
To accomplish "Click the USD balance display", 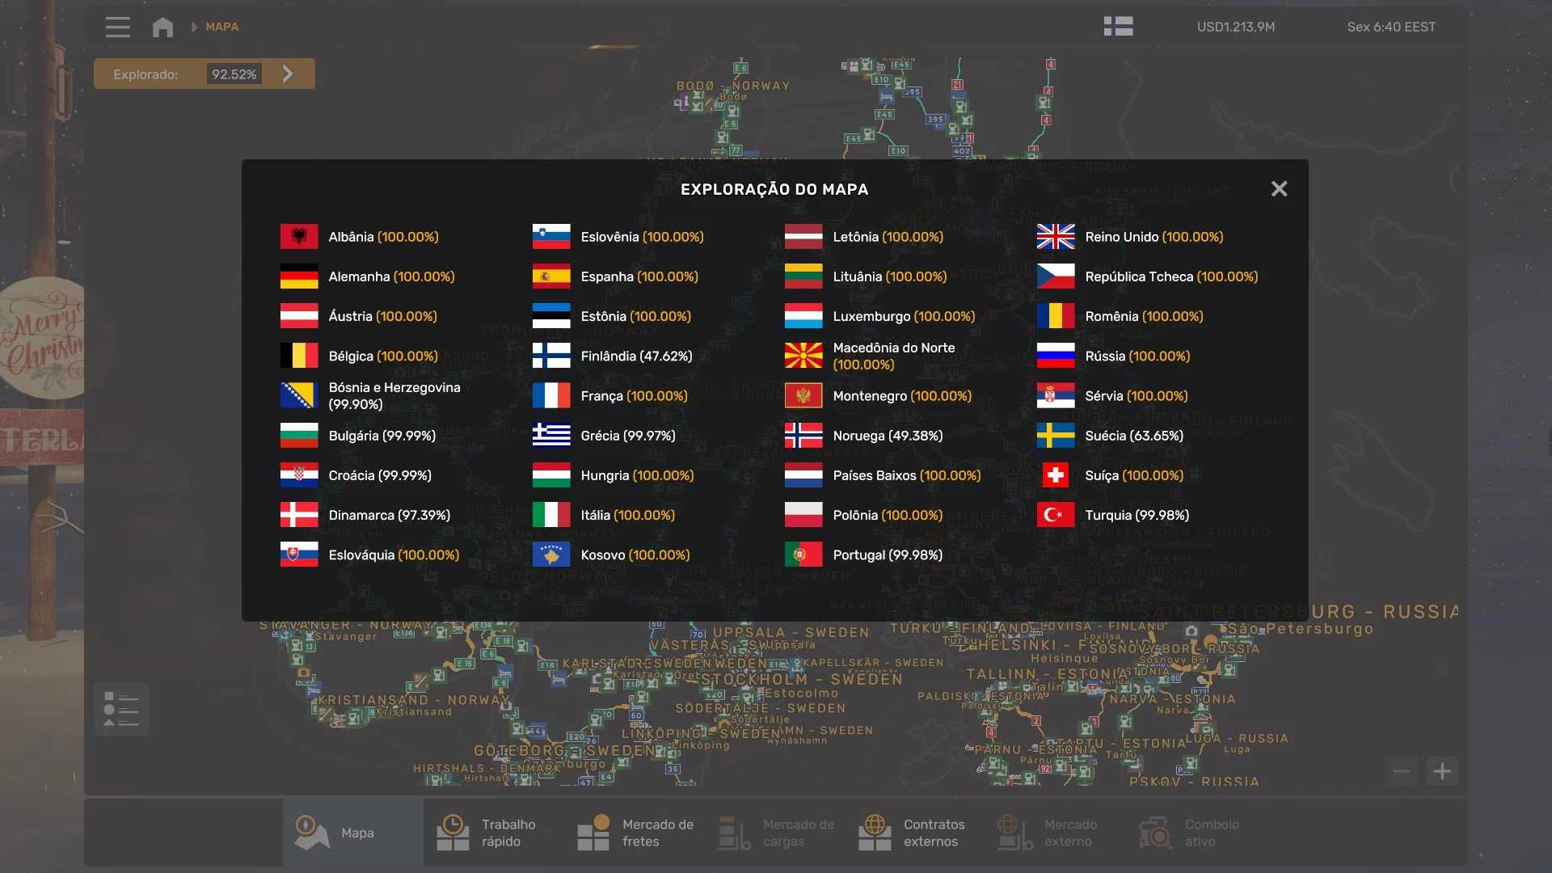I will pyautogui.click(x=1235, y=27).
